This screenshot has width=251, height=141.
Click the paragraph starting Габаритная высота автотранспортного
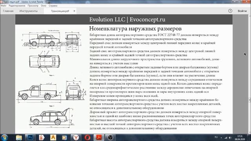pos(156,124)
